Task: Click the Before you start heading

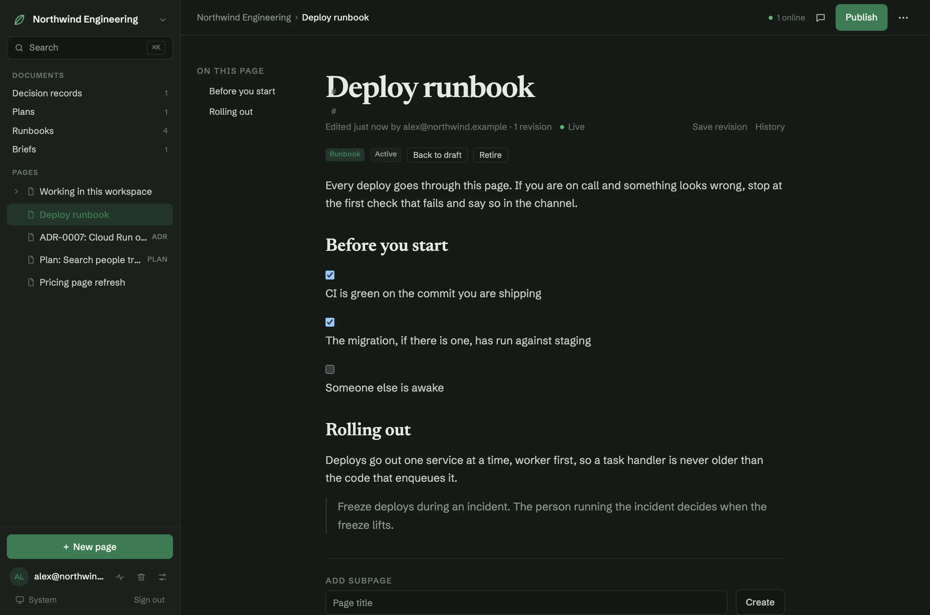Action: 386,246
